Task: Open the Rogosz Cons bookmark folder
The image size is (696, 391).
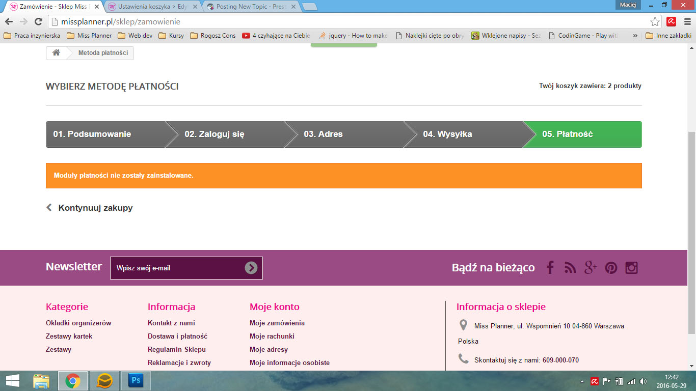Action: pos(213,36)
